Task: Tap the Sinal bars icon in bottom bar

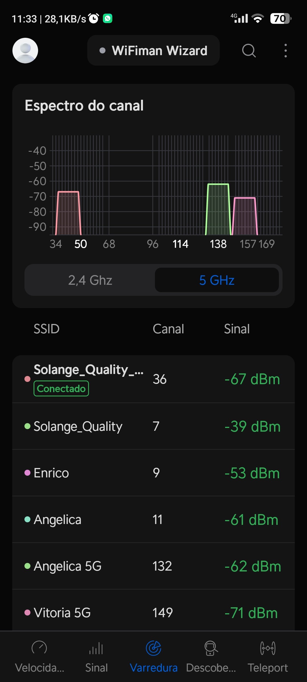Action: tap(96, 648)
